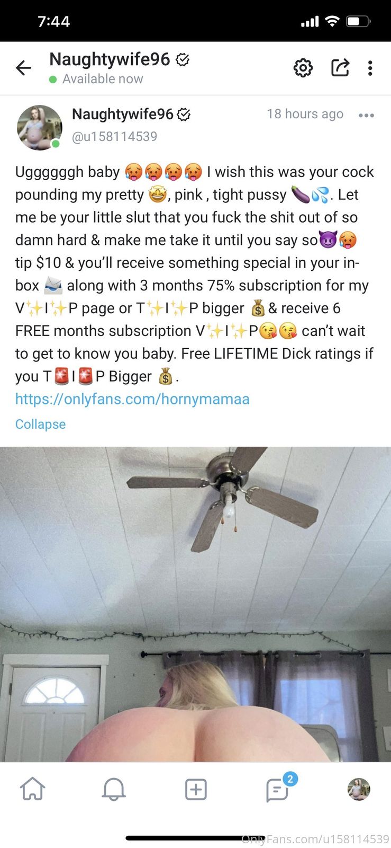Open the Naughtywife96 header title
The width and height of the screenshot is (391, 848).
click(x=110, y=59)
